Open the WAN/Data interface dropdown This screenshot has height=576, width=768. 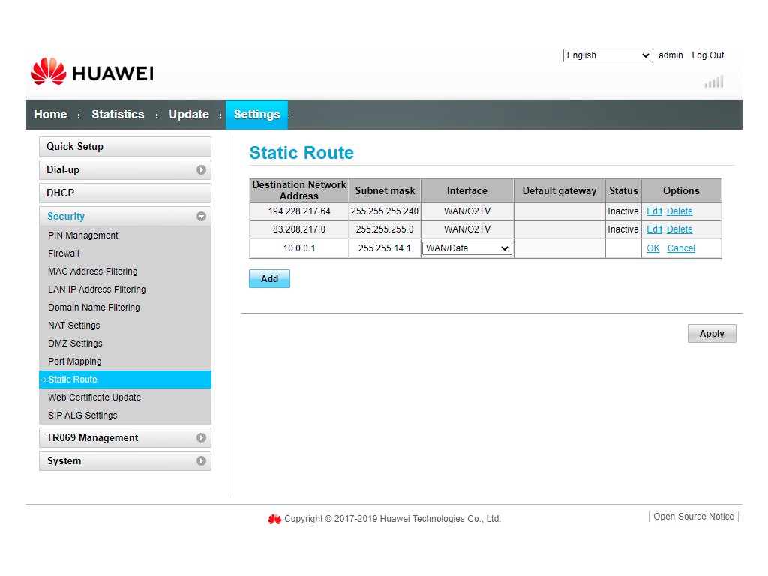[x=467, y=248]
